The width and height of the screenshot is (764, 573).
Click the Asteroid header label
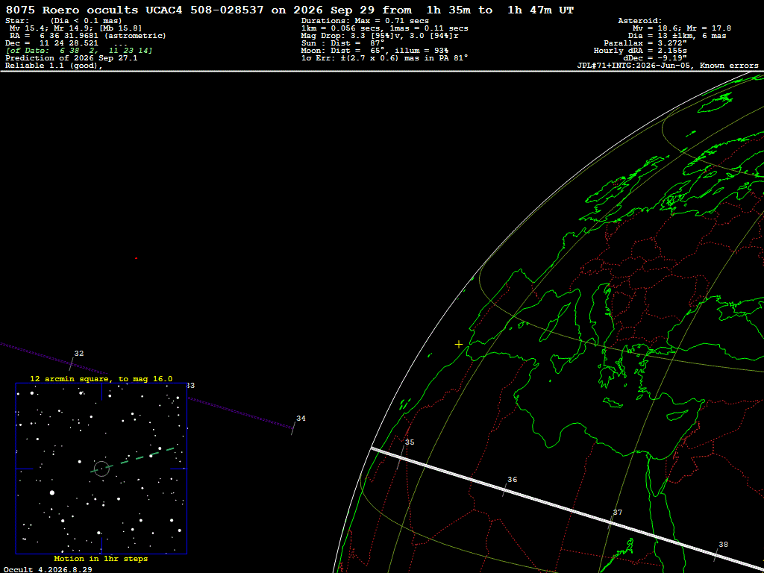pos(639,21)
